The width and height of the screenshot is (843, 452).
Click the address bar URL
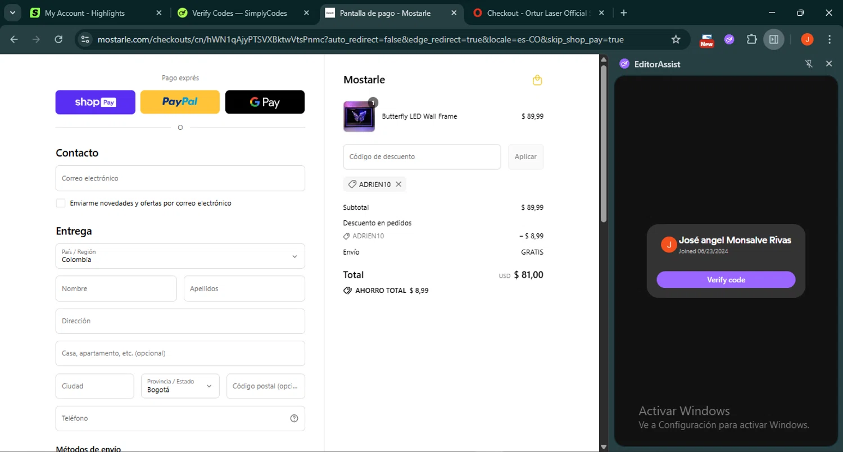[x=360, y=39]
